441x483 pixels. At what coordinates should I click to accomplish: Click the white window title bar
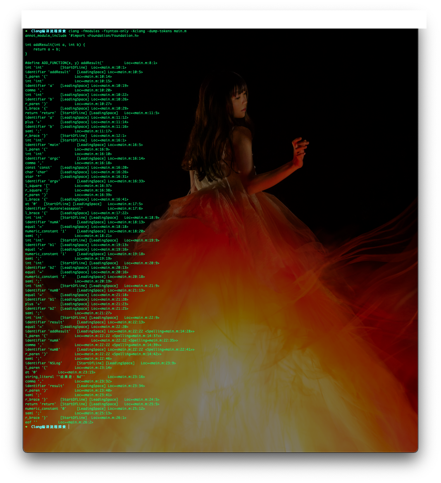click(224, 19)
